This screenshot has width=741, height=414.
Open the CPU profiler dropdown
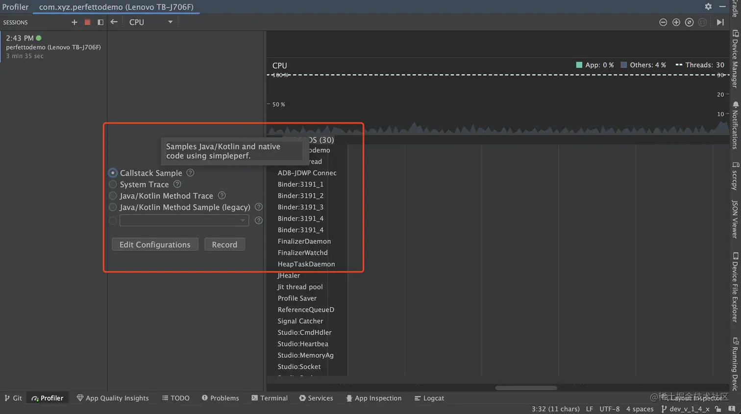pos(151,22)
